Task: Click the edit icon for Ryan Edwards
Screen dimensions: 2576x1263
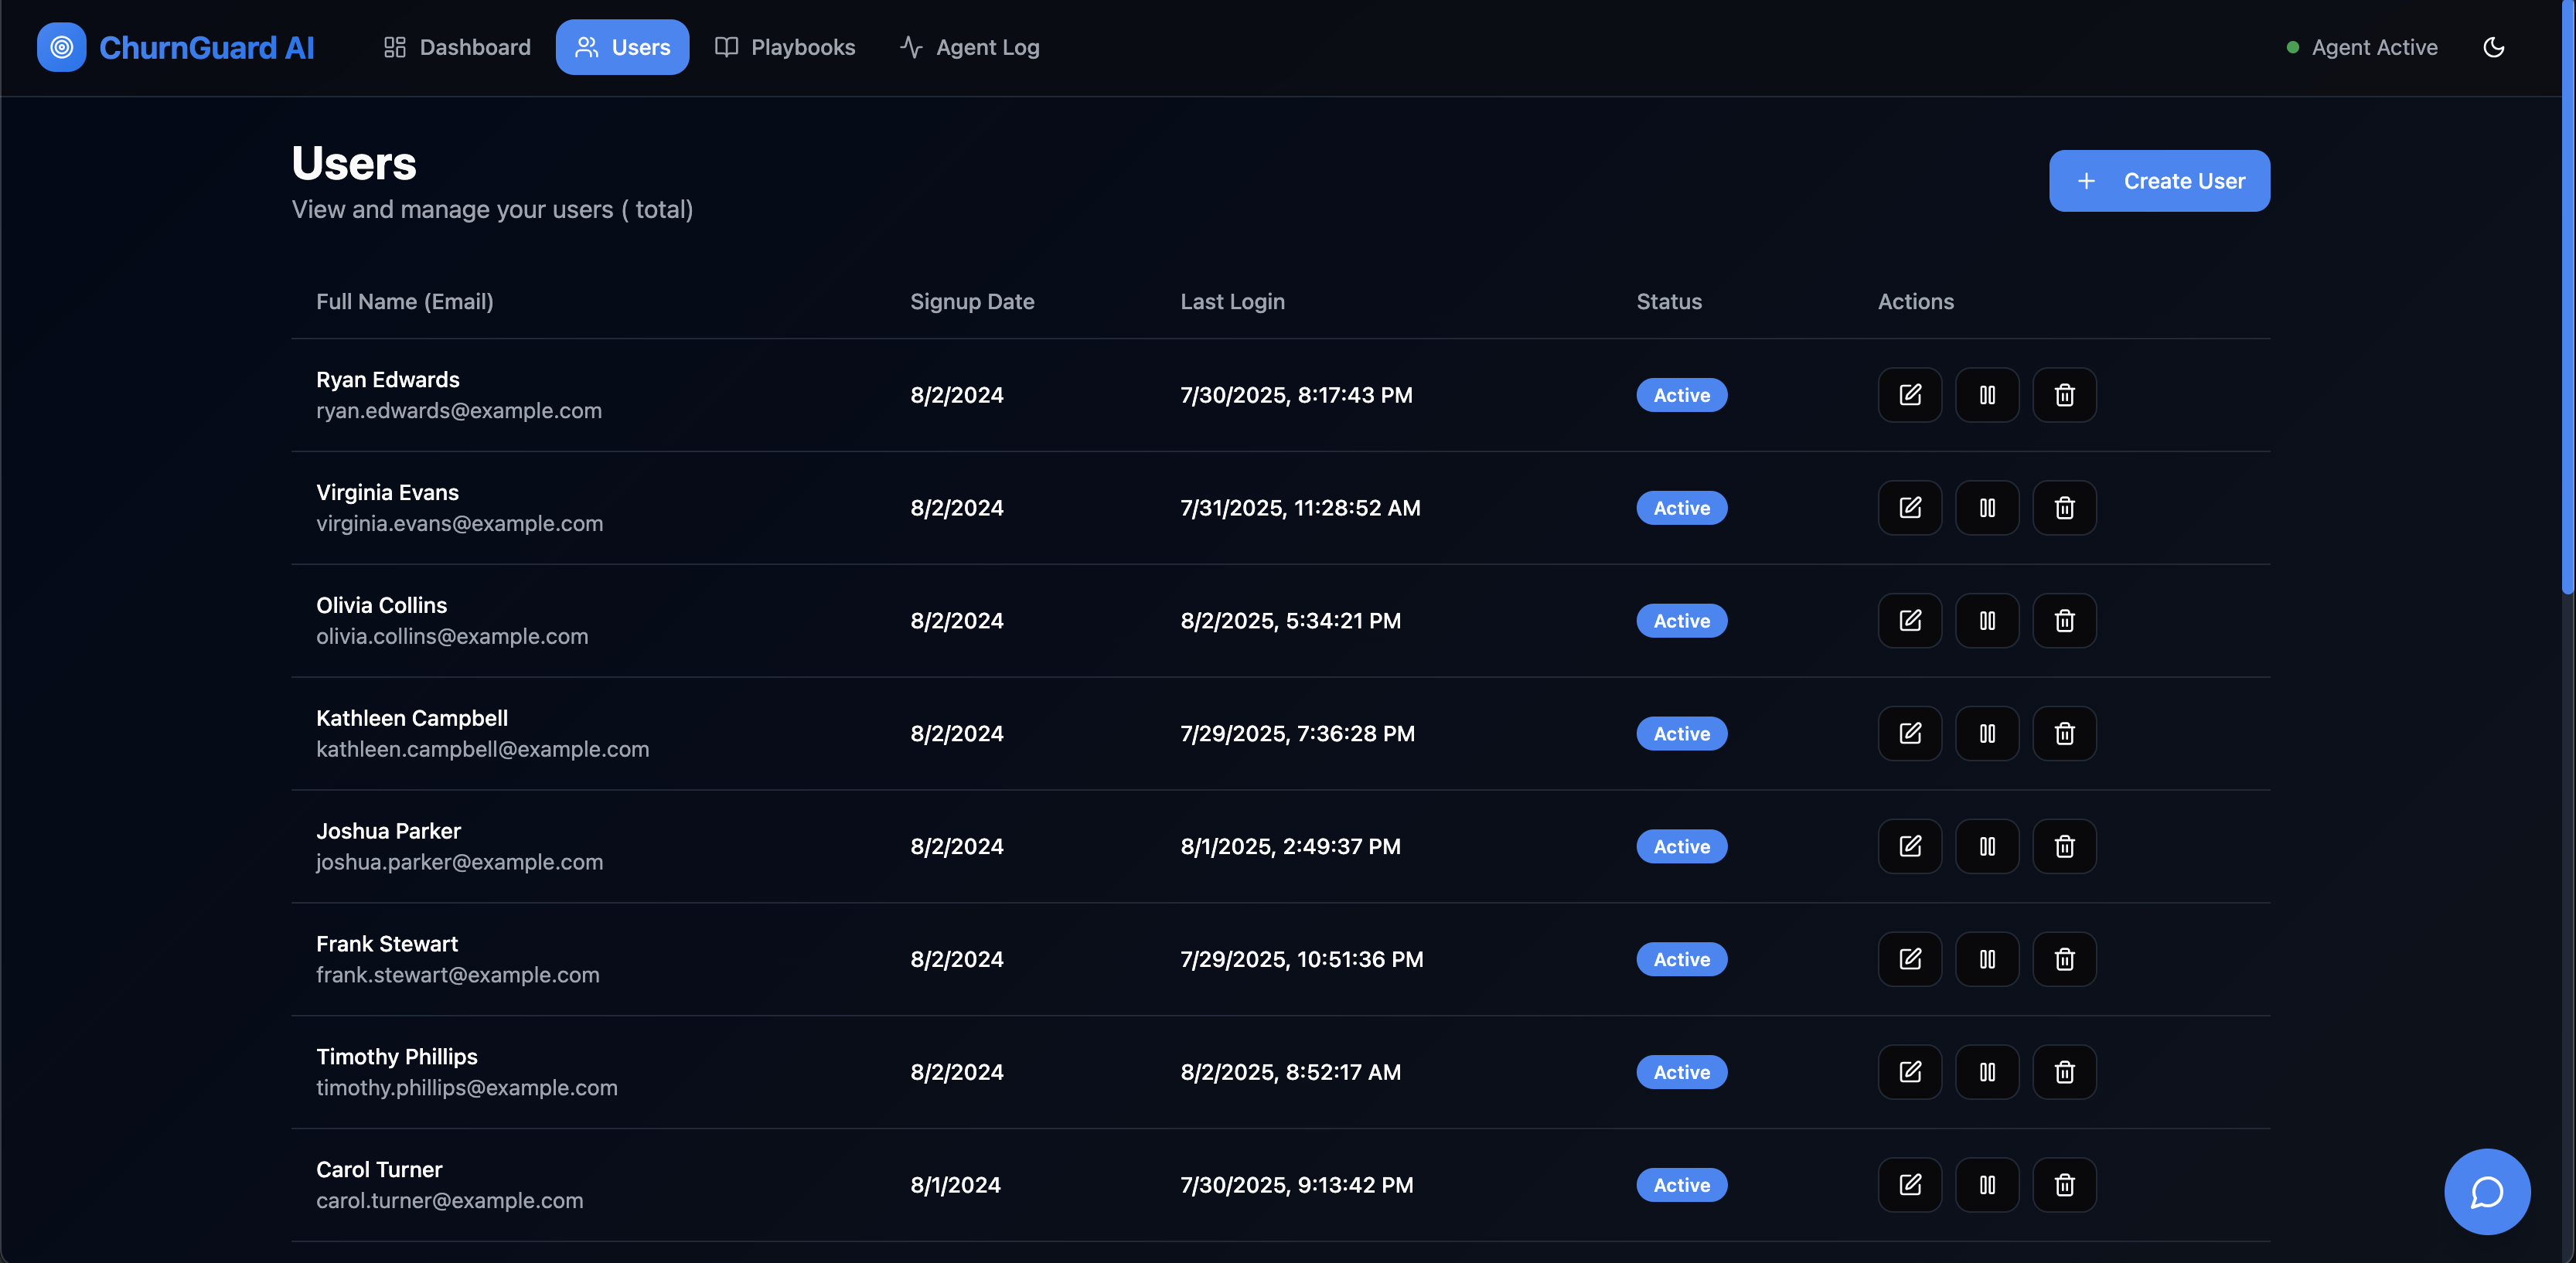Action: coord(1909,395)
